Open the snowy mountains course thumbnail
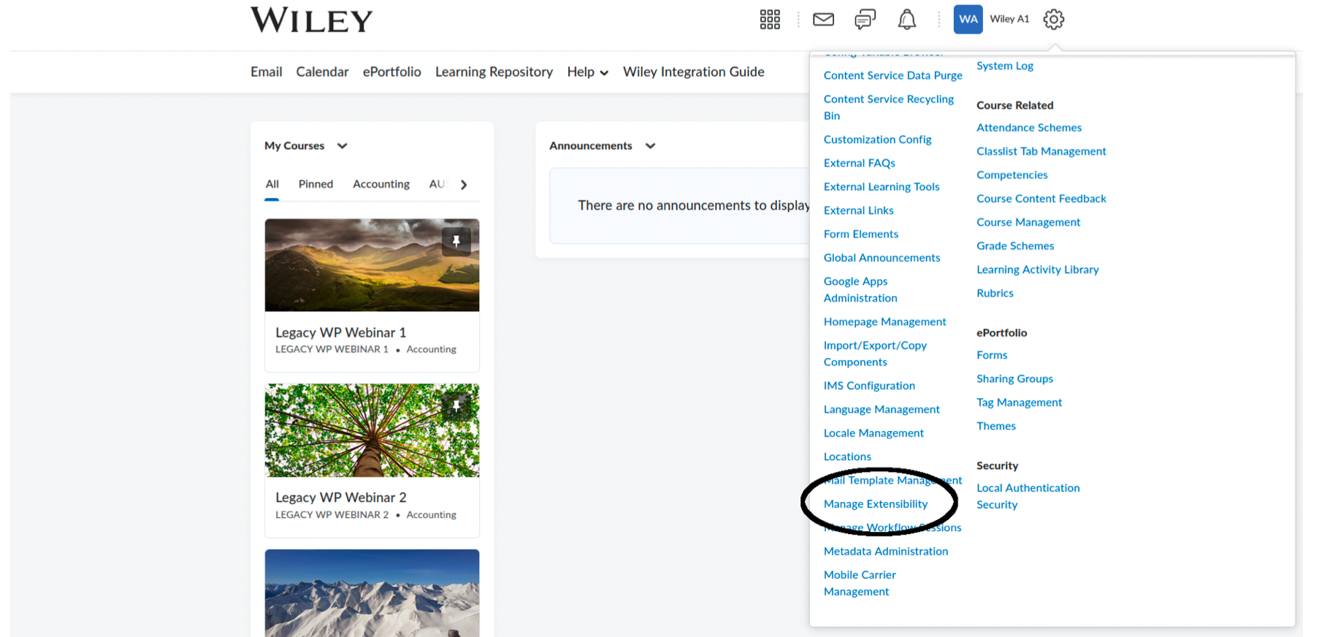 372,593
